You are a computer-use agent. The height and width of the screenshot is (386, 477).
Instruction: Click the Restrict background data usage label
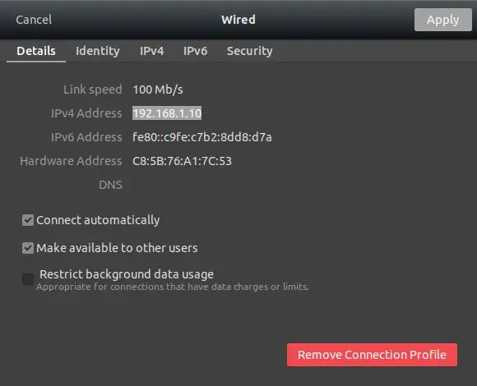point(127,274)
